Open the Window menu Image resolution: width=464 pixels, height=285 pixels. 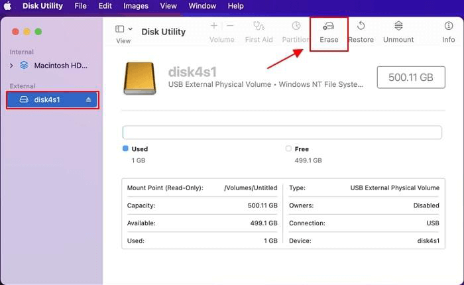pos(202,6)
